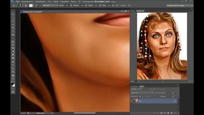Viewport: 204px width, 115px height.
Task: Open the layer blend mode dropdown
Action: (142, 93)
